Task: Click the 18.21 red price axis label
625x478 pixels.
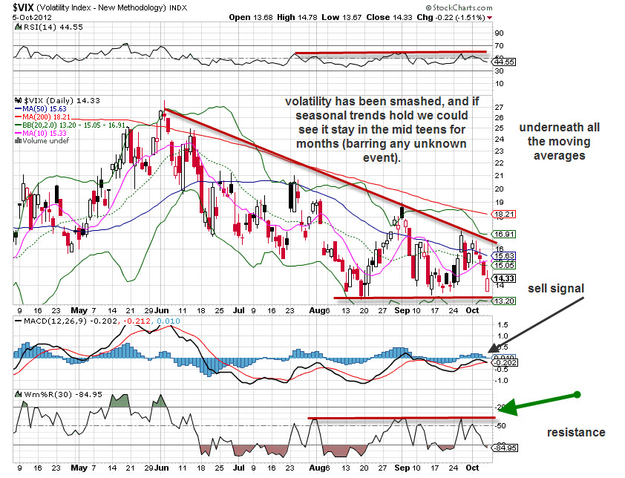Action: point(505,214)
